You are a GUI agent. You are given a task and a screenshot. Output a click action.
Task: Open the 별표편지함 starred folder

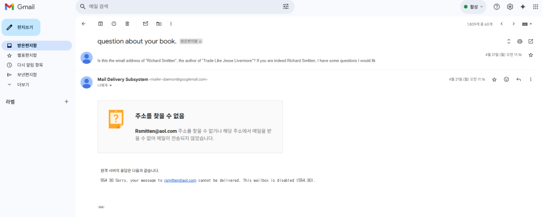[36, 56]
